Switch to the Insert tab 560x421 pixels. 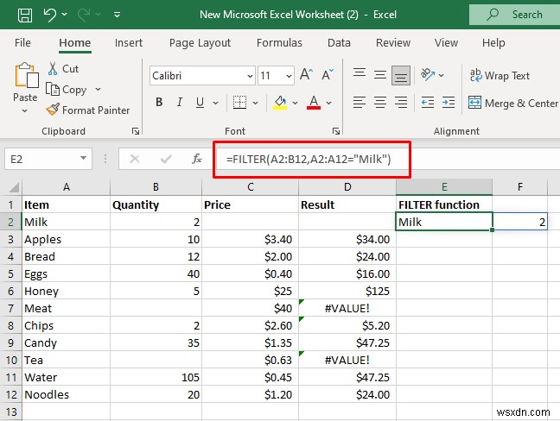pyautogui.click(x=129, y=43)
